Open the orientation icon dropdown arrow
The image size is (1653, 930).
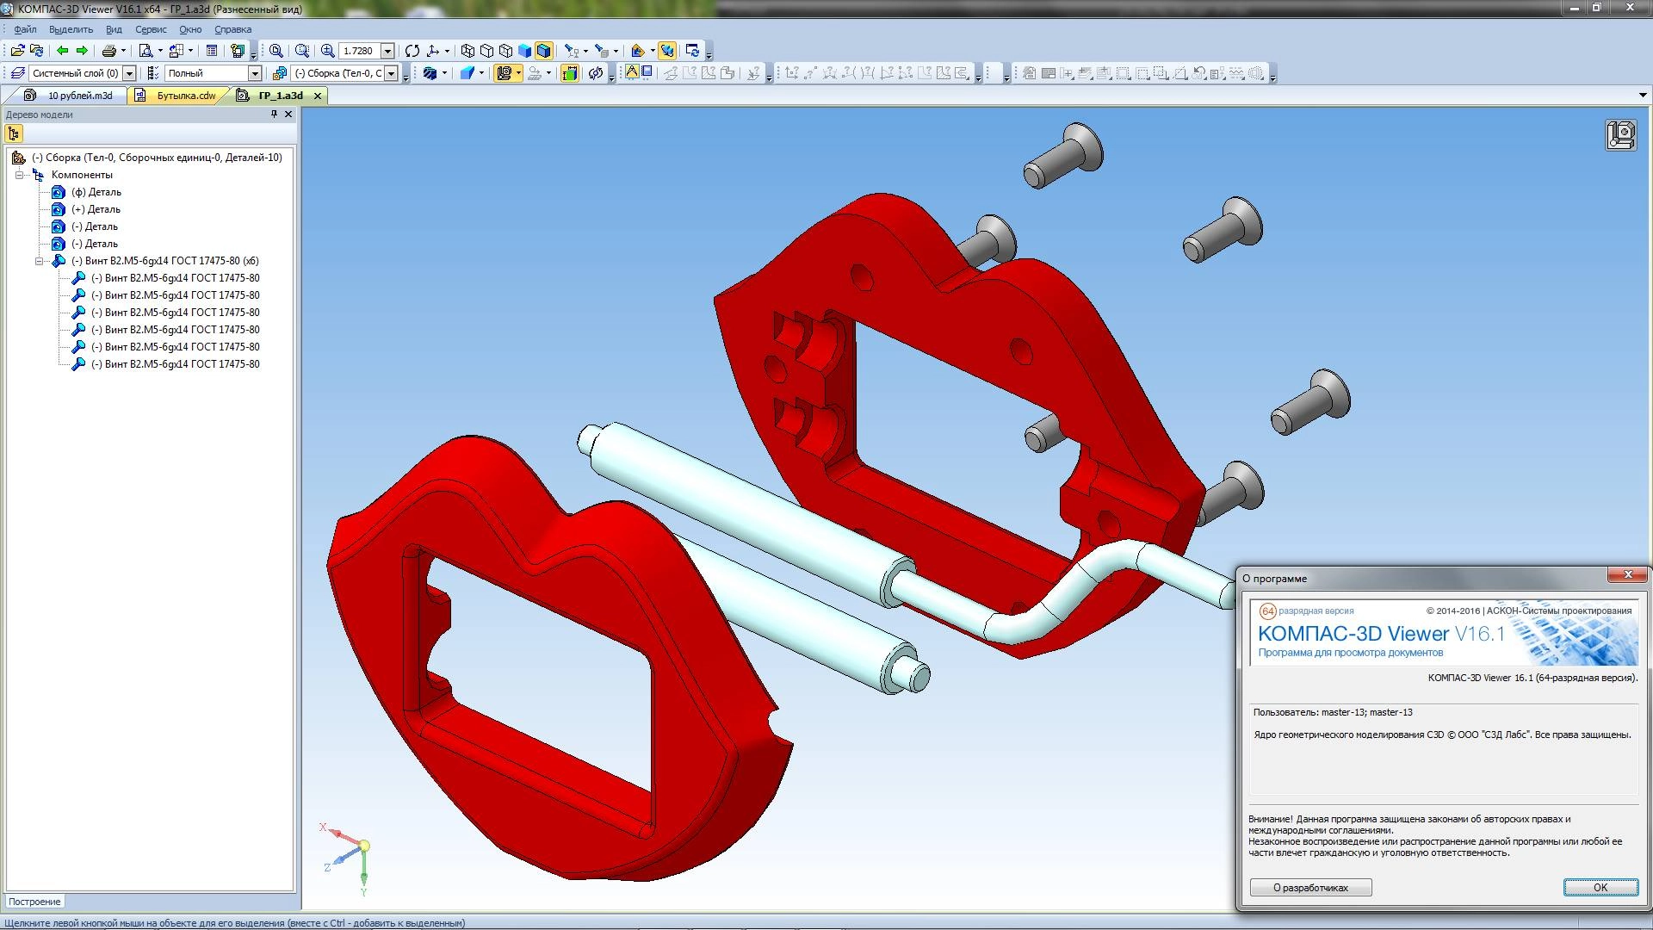447,51
